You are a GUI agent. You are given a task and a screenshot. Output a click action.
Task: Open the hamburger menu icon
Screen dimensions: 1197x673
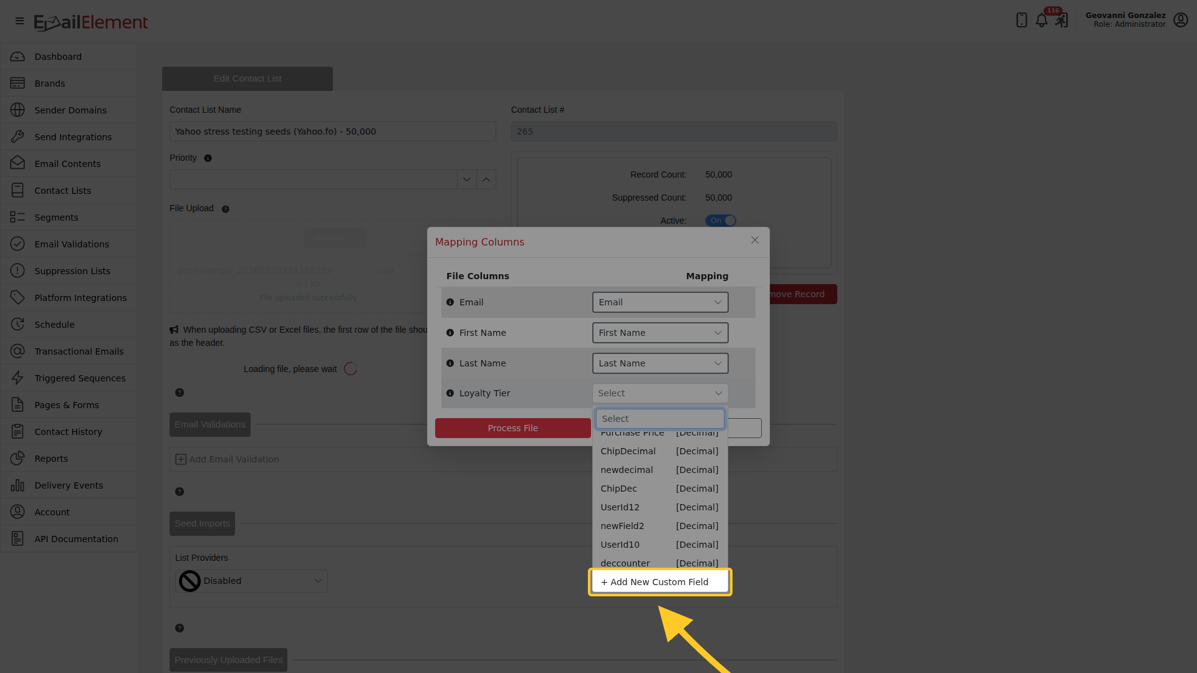click(19, 21)
